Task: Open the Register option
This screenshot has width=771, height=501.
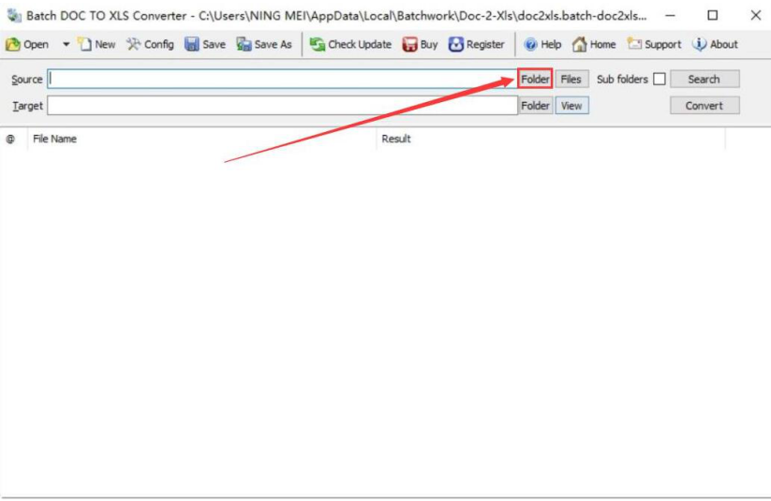Action: pos(477,44)
